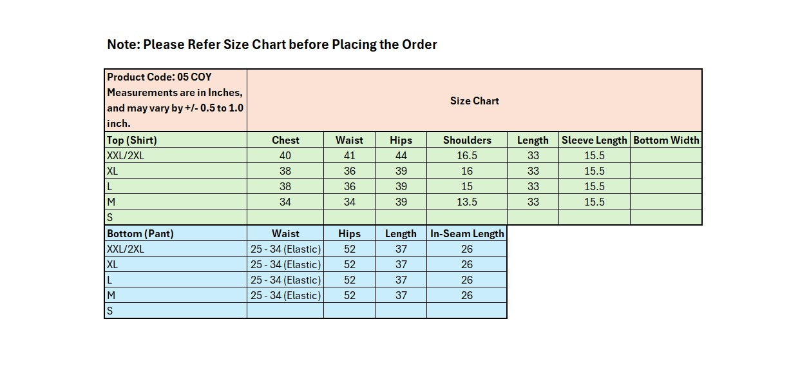Click the shoulders value 16.5
Screen dimensions: 809x388
click(x=467, y=155)
